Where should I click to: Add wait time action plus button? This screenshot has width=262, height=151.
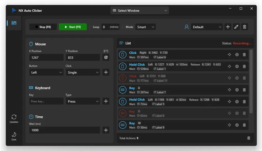click(x=106, y=130)
